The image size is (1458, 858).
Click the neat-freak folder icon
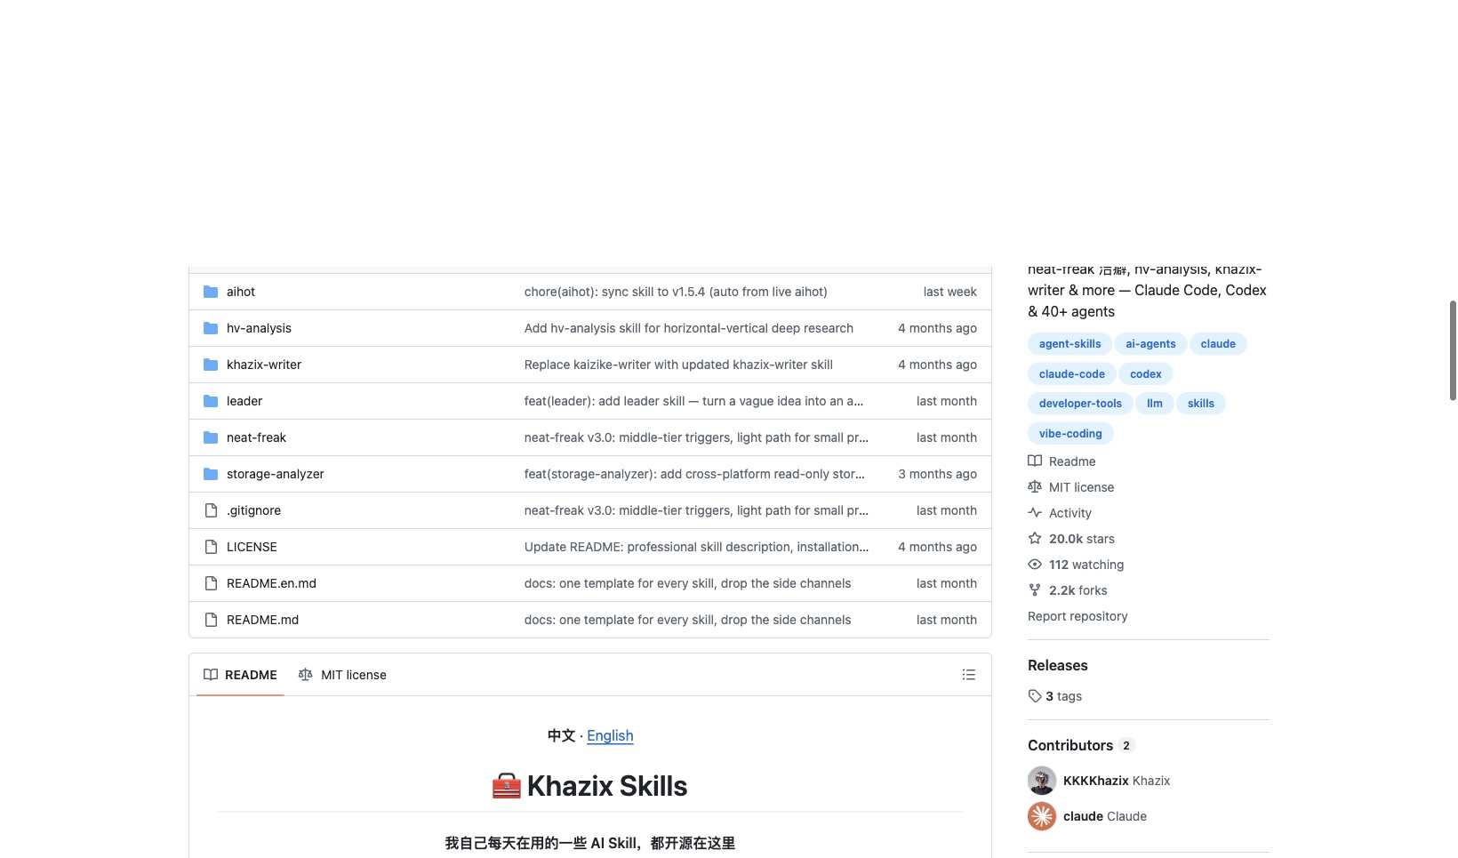[211, 437]
